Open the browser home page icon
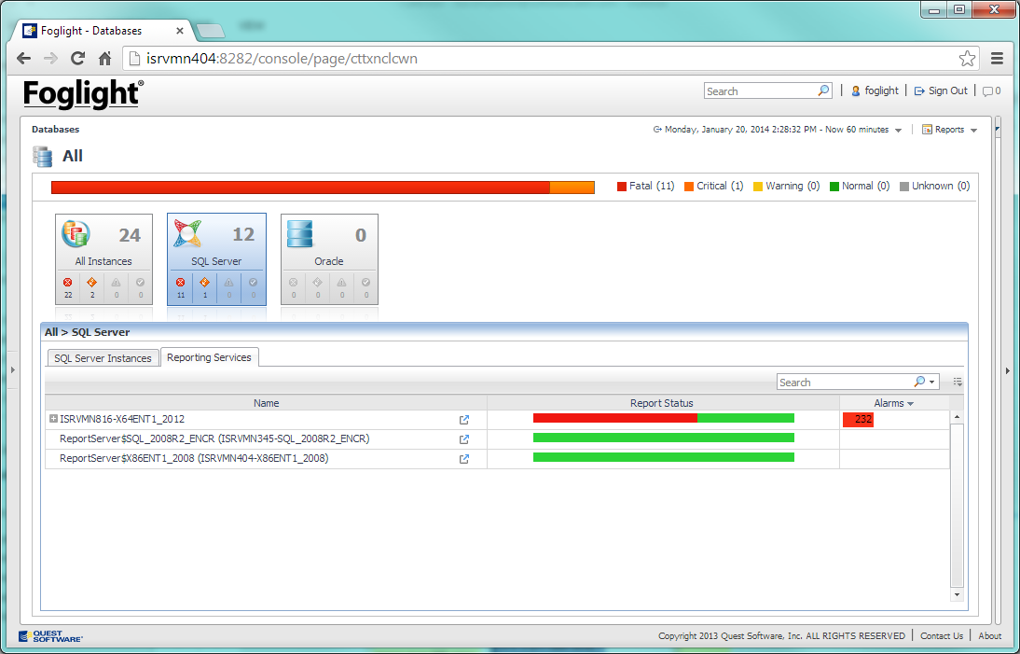This screenshot has width=1020, height=654. coord(104,59)
